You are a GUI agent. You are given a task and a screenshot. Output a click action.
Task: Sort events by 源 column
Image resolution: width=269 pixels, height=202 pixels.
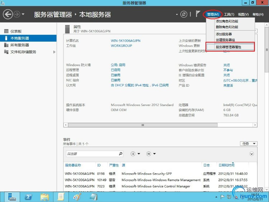(123, 165)
